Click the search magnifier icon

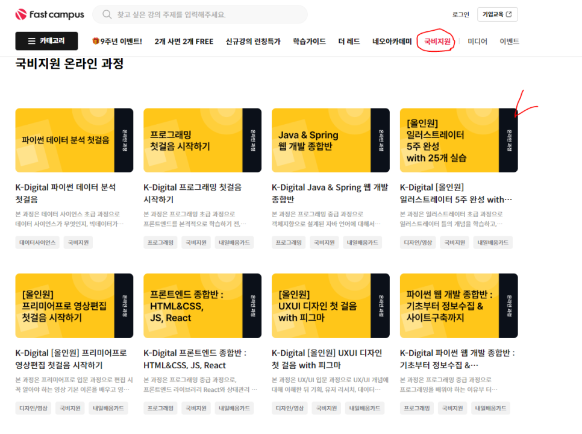pos(107,14)
